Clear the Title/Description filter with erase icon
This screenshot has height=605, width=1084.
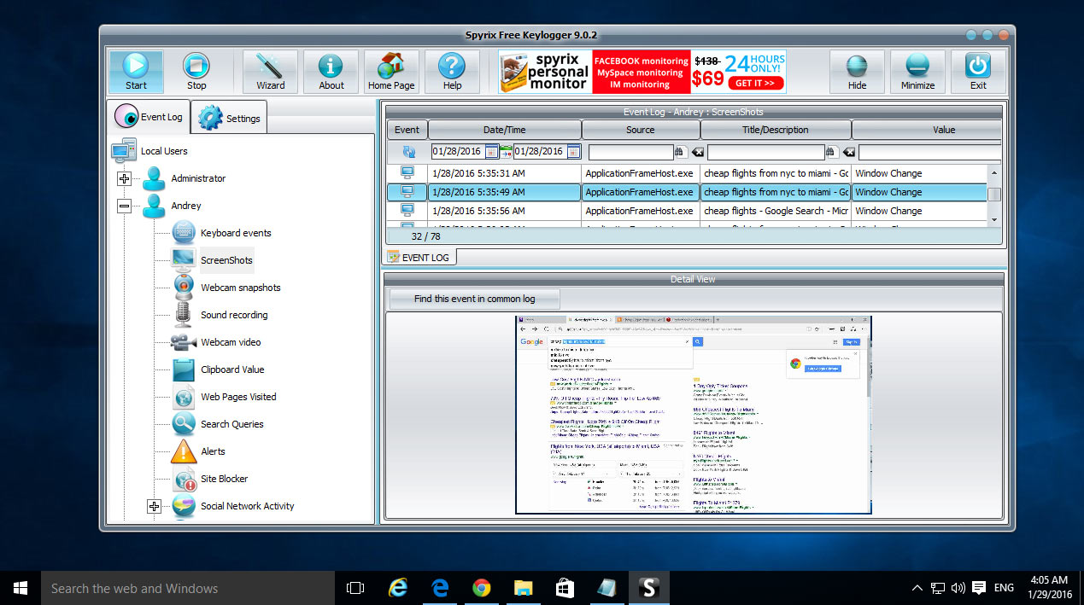point(848,152)
